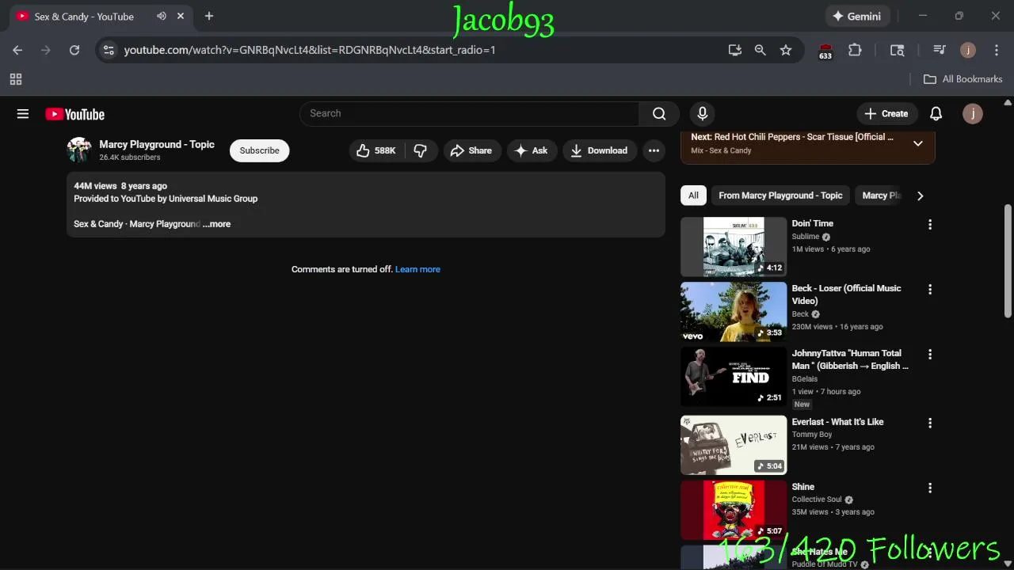Like the video with 588K thumbs up
1014x570 pixels.
(x=376, y=150)
